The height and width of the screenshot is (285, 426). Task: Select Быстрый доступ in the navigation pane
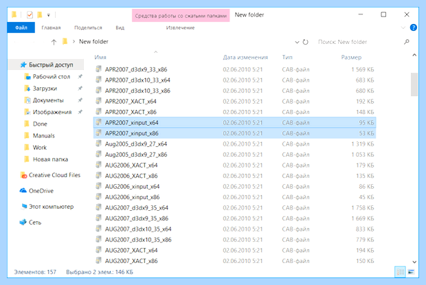(47, 65)
